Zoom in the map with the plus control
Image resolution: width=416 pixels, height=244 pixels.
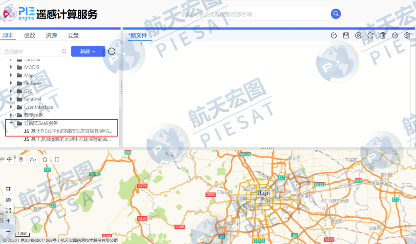pyautogui.click(x=8, y=221)
